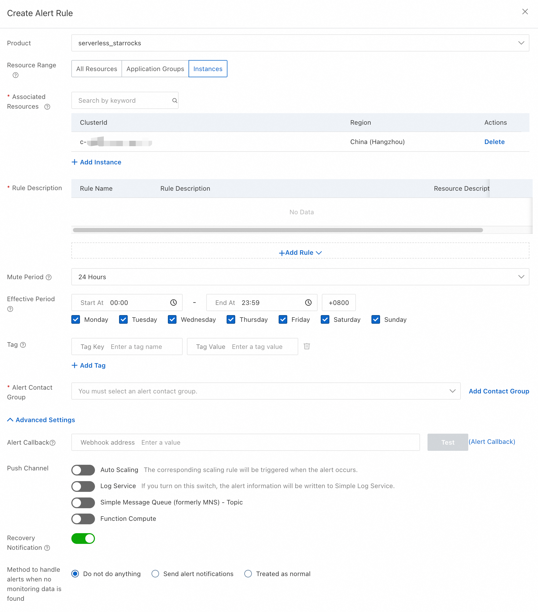Enable the Function Compute toggle

[x=83, y=519]
